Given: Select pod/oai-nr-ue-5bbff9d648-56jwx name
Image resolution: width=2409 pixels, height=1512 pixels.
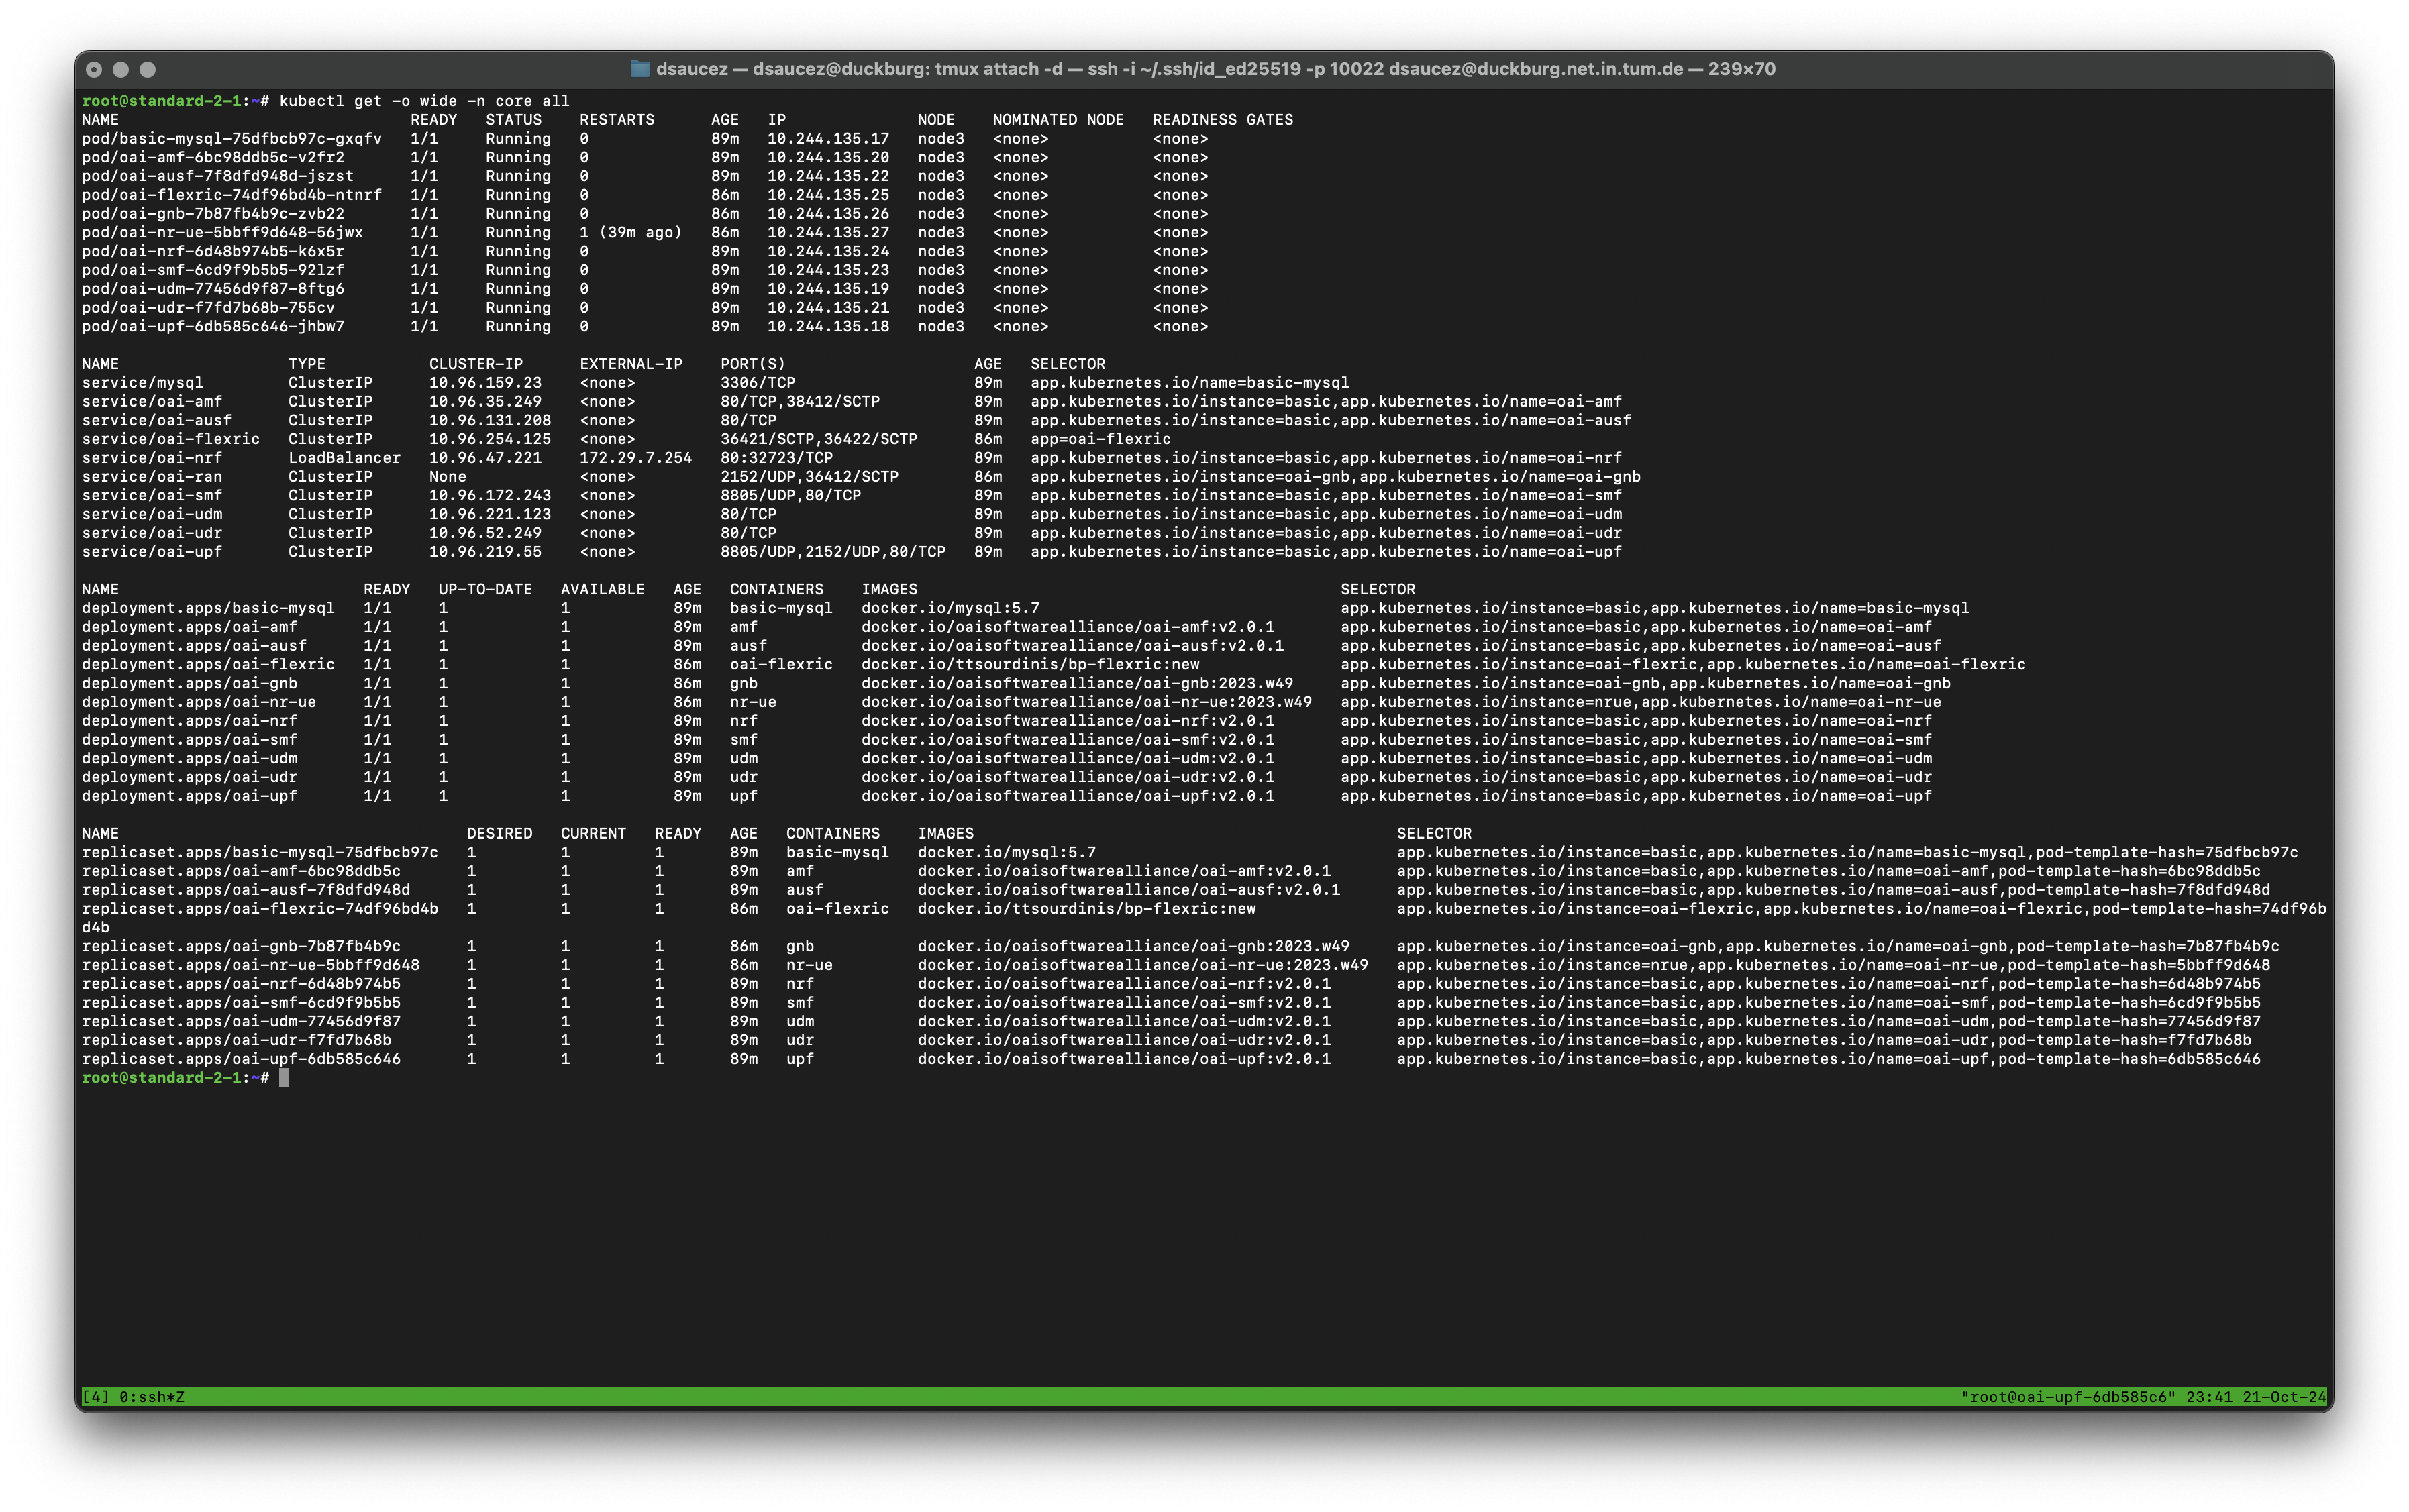Looking at the screenshot, I should (222, 232).
